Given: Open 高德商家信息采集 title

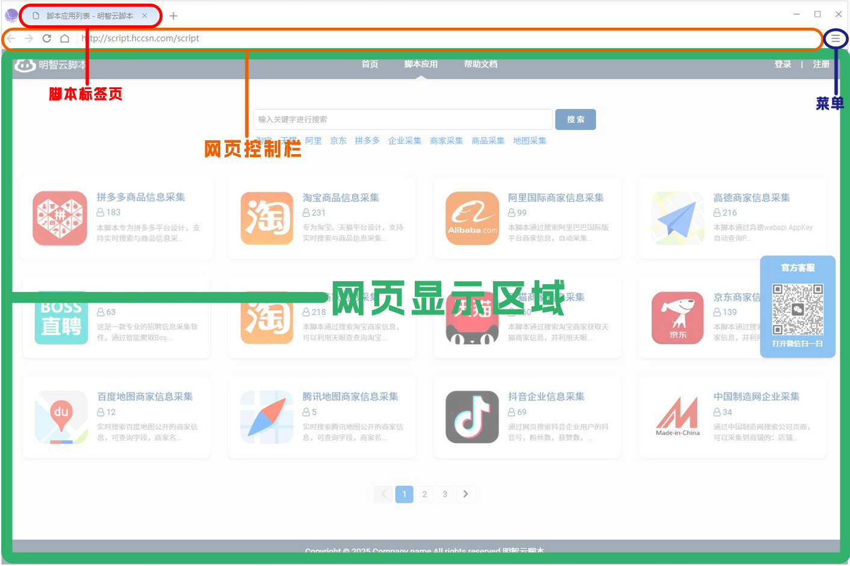Looking at the screenshot, I should tap(751, 197).
